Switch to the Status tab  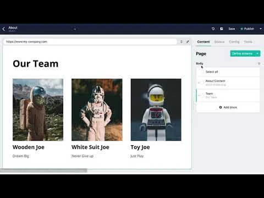coord(219,42)
